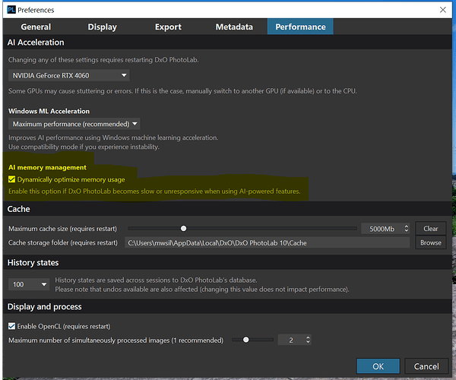Screen dimensions: 456x380
Task: Close the Preferences window with X
Action: click(442, 10)
